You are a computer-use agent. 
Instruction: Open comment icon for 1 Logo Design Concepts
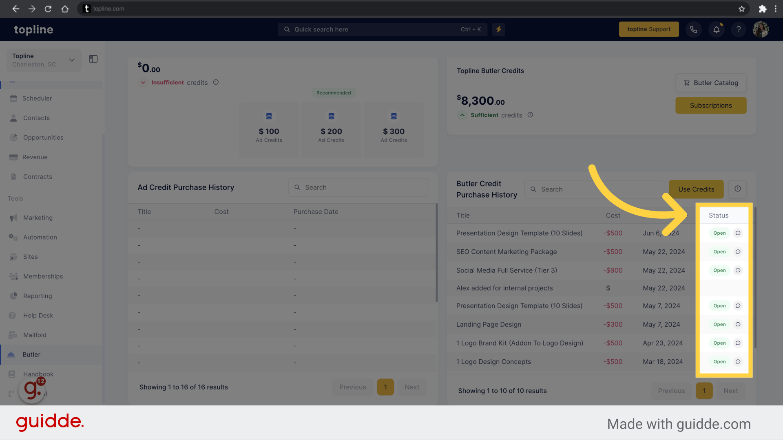click(x=738, y=362)
